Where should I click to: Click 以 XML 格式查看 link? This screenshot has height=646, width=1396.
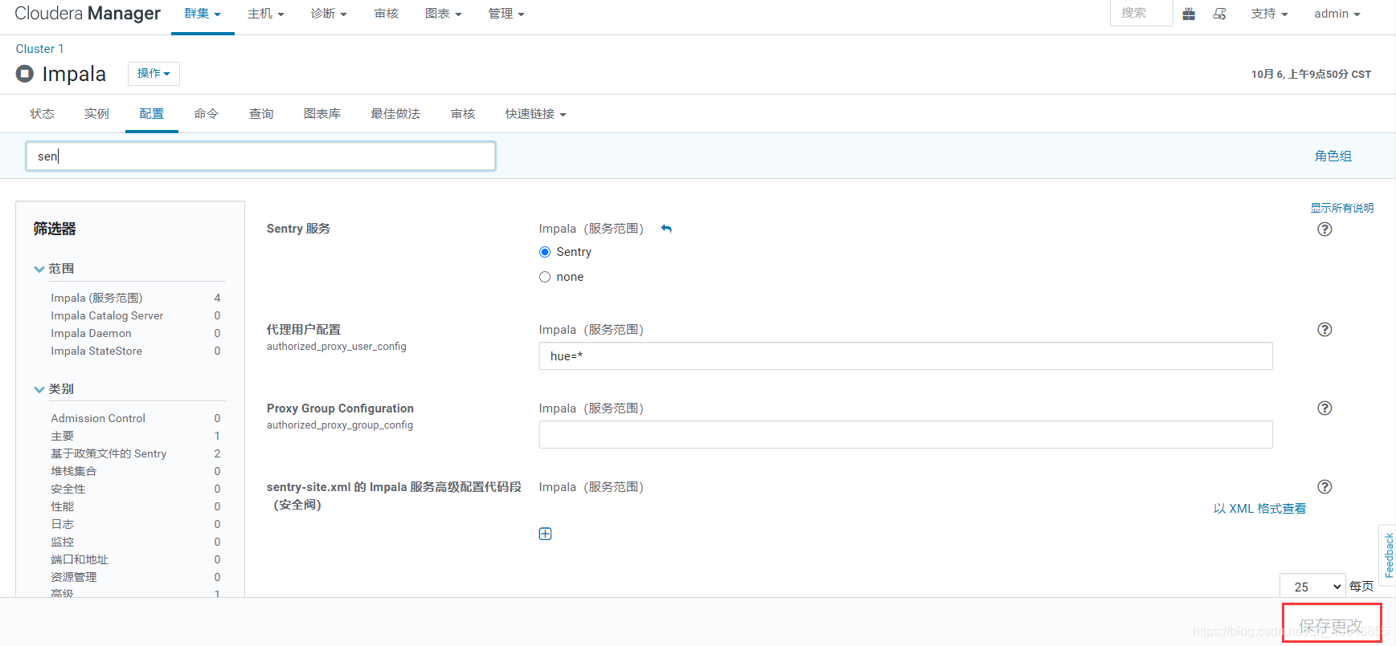(1259, 509)
